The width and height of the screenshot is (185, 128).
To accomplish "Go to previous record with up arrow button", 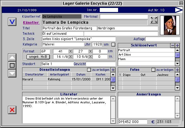I will pyautogui.click(x=12, y=58).
